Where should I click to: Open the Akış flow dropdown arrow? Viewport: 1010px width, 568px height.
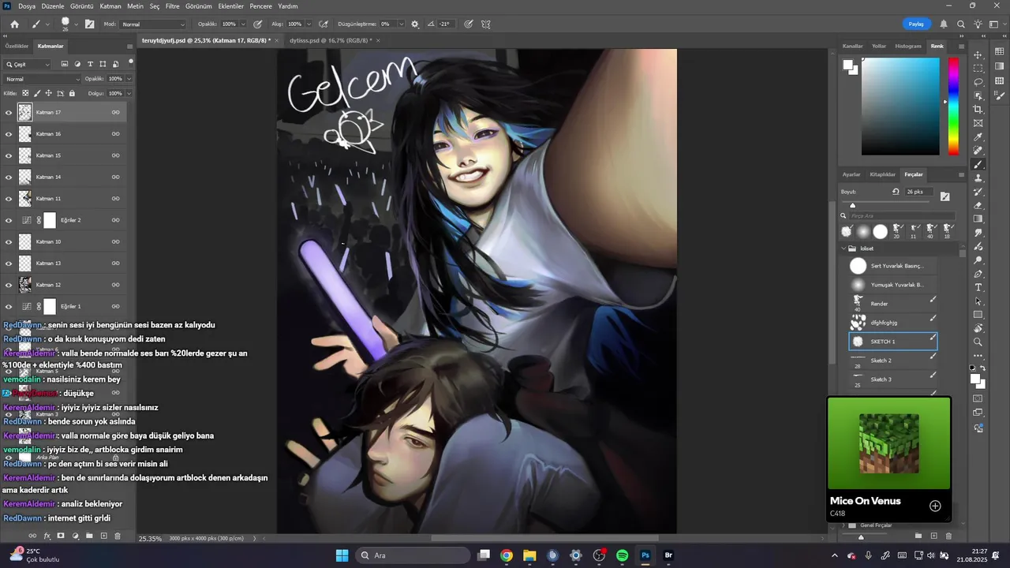[x=308, y=24]
